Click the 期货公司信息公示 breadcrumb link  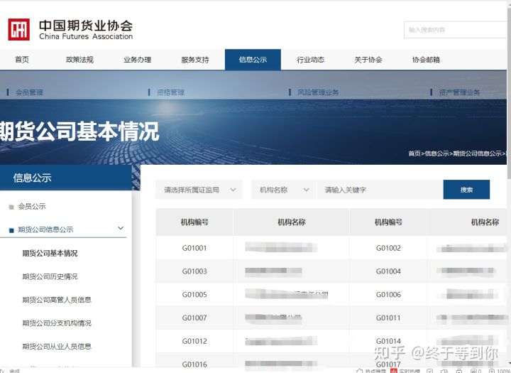(477, 153)
